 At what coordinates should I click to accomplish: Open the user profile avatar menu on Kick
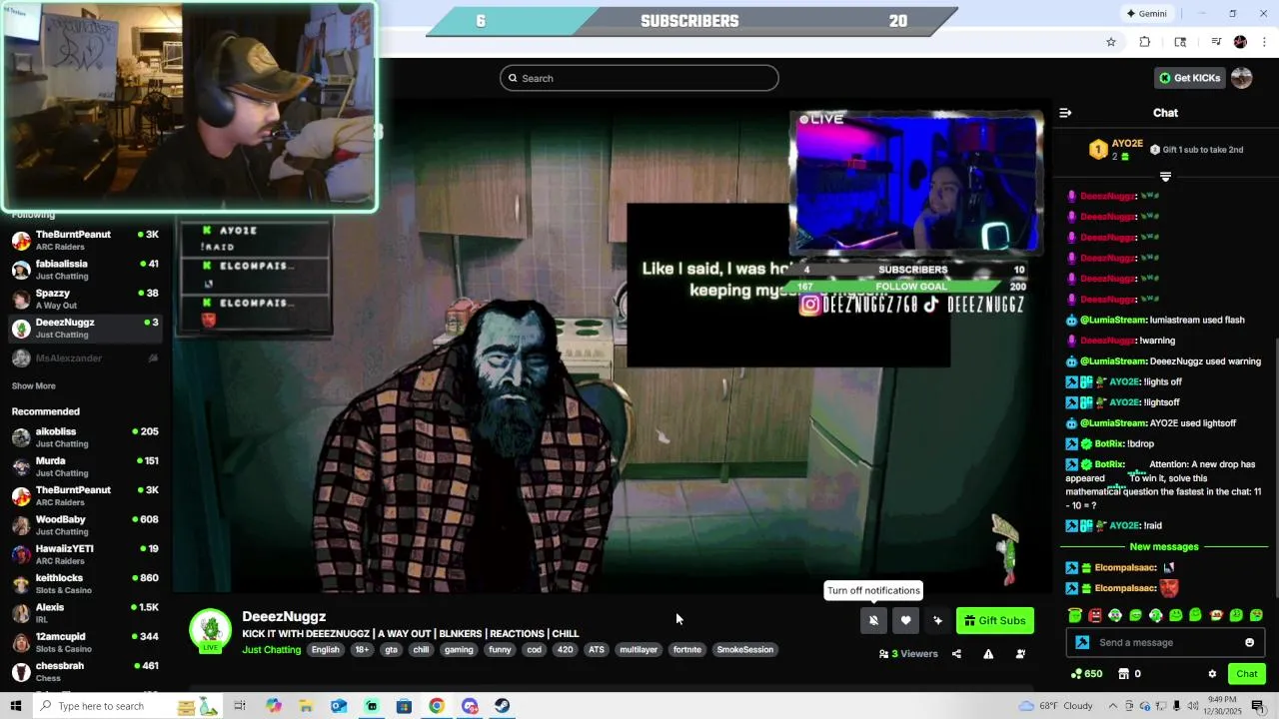1242,78
